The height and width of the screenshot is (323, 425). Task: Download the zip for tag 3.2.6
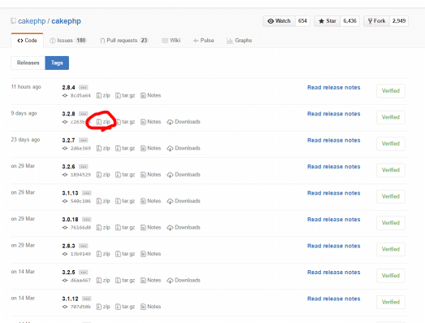coord(103,175)
